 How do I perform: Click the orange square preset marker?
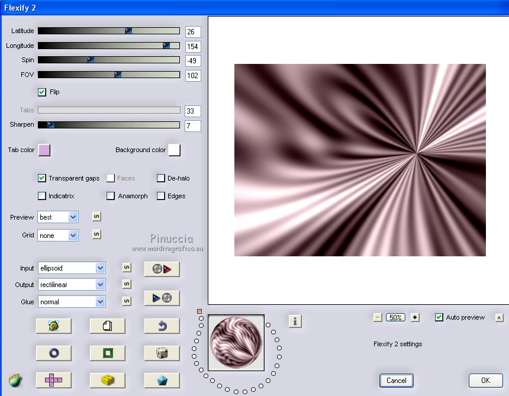(x=199, y=311)
